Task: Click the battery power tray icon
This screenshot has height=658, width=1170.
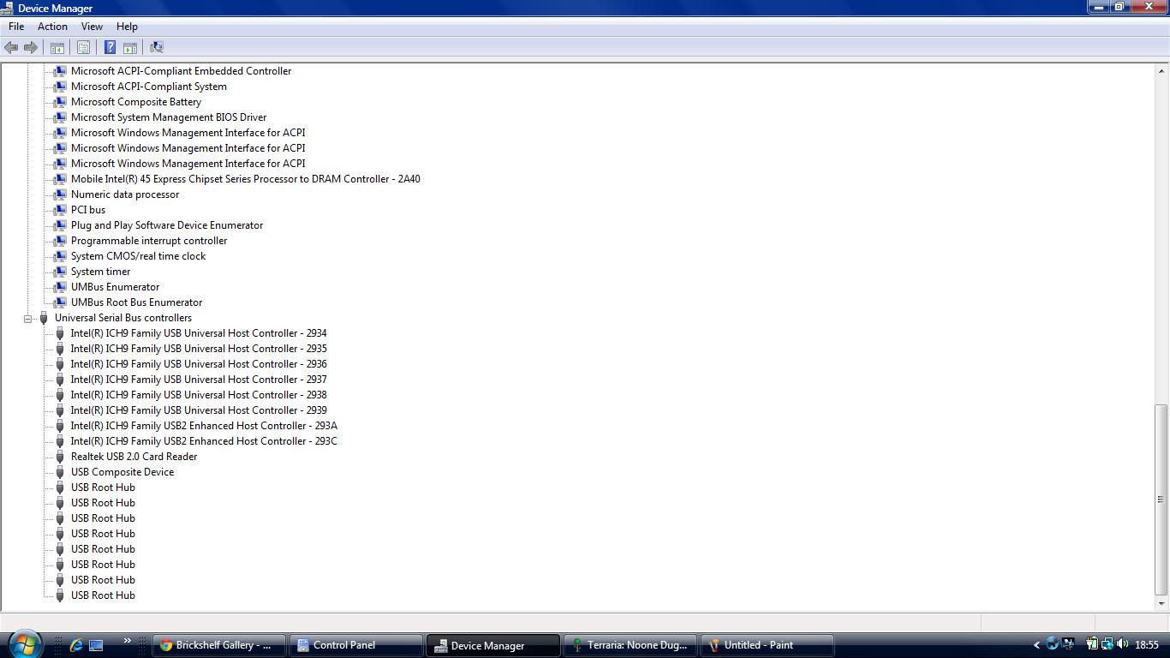Action: coord(1092,644)
